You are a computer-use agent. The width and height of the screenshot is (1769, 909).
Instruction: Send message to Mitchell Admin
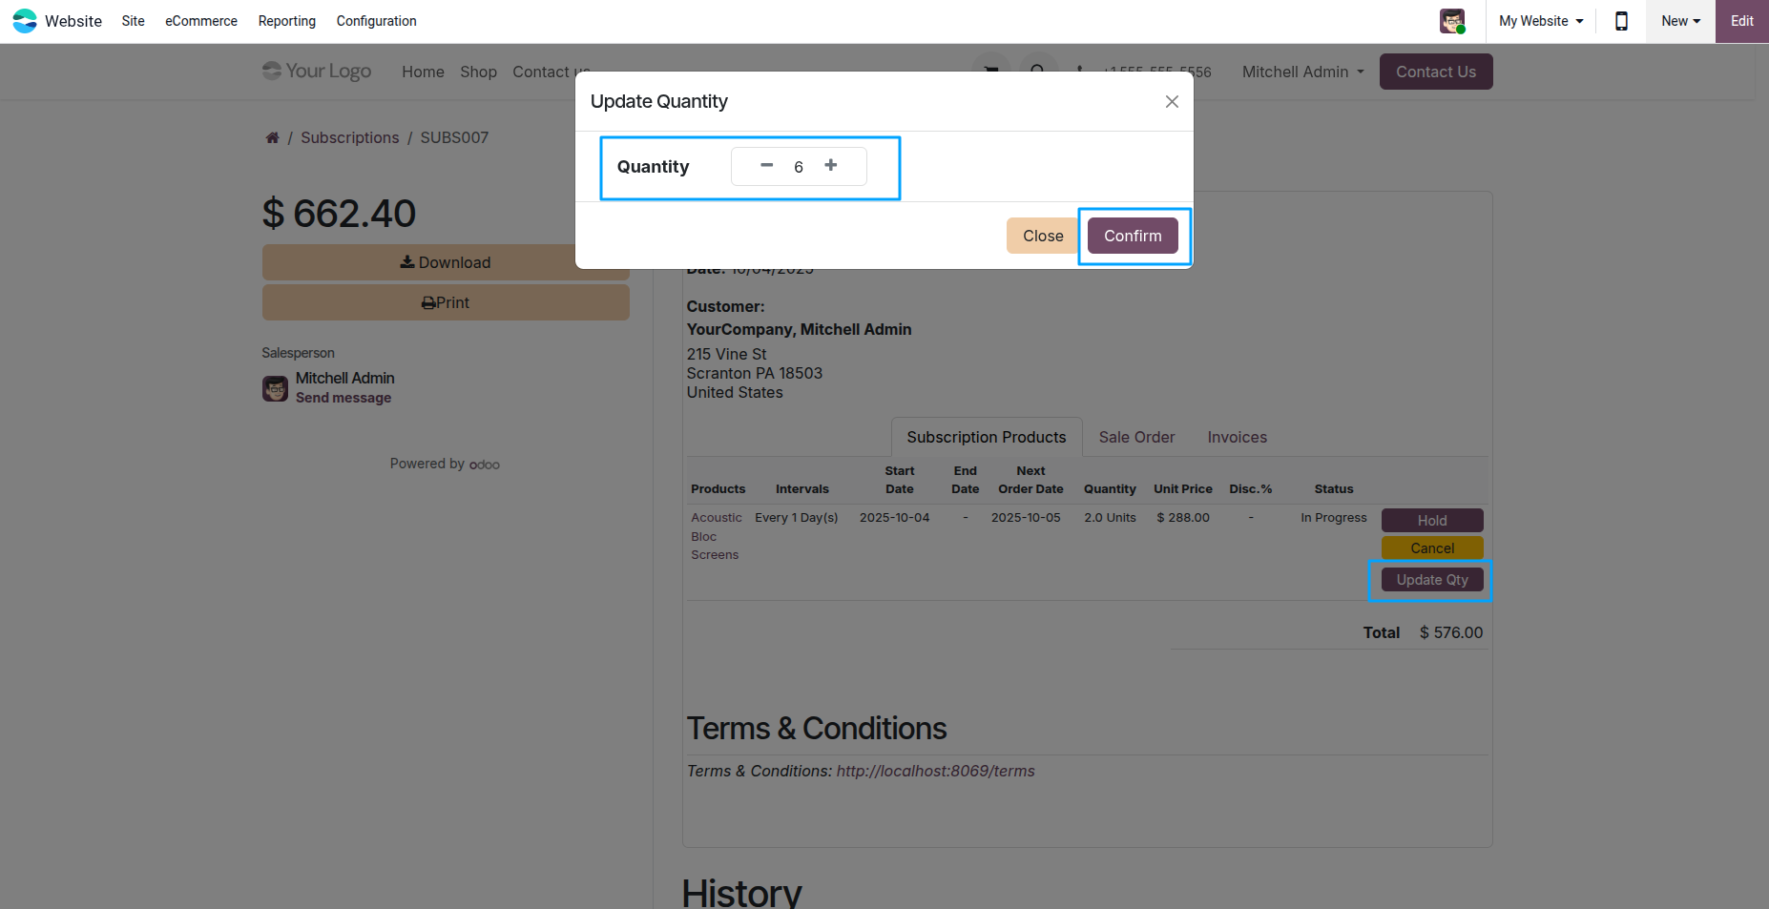pos(343,398)
